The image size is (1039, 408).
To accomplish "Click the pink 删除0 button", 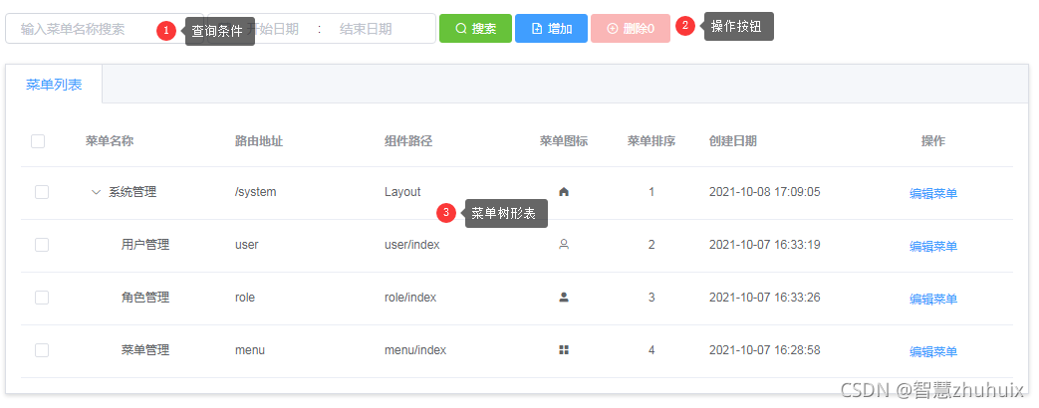I will (x=631, y=29).
